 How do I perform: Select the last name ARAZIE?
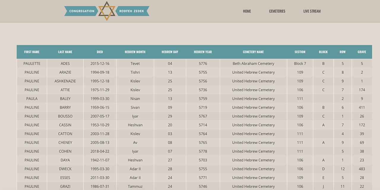[x=65, y=72]
